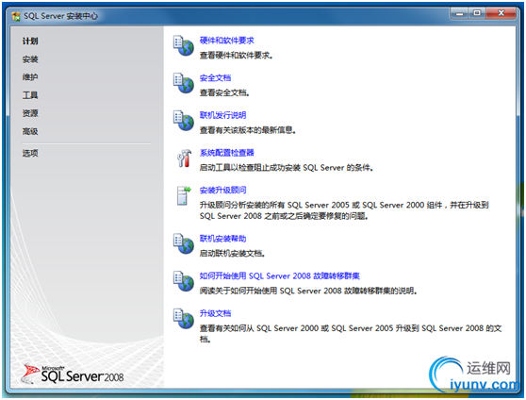Click the description text 查看安全文档。

tap(224, 92)
